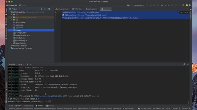This screenshot has width=197, height=110.
Task: Click the terminal command prompt input
Action: pos(50,102)
